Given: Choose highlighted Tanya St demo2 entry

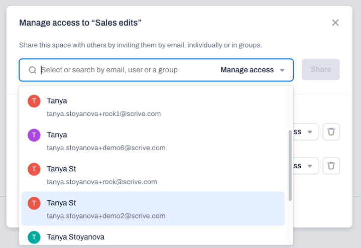Looking at the screenshot, I should pyautogui.click(x=153, y=209).
